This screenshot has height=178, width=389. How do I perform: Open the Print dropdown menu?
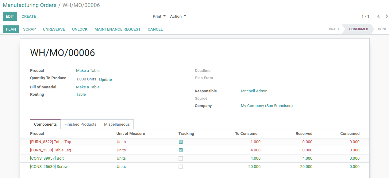[x=159, y=17]
